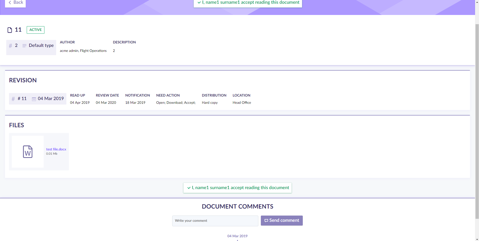Image resolution: width=479 pixels, height=241 pixels.
Task: Click speech bubble icon on Send comment
Action: [x=266, y=221]
